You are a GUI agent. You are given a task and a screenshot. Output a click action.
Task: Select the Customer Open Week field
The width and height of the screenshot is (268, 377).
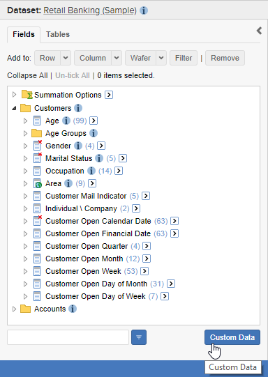click(x=83, y=271)
